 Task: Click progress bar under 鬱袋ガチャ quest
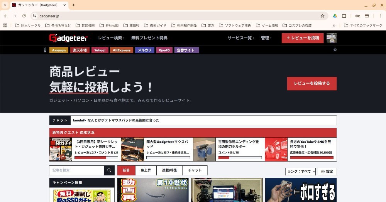point(96,158)
